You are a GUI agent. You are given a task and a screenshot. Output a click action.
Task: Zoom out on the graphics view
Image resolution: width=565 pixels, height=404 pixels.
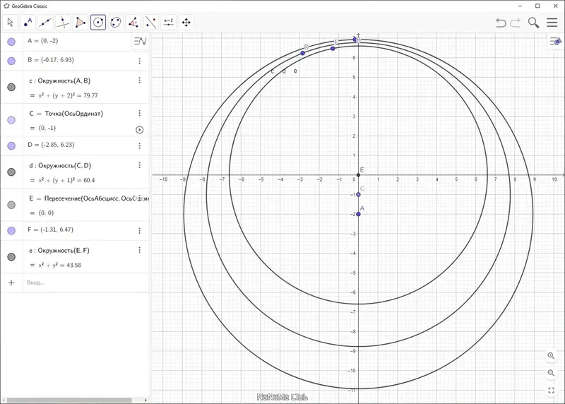coord(551,373)
